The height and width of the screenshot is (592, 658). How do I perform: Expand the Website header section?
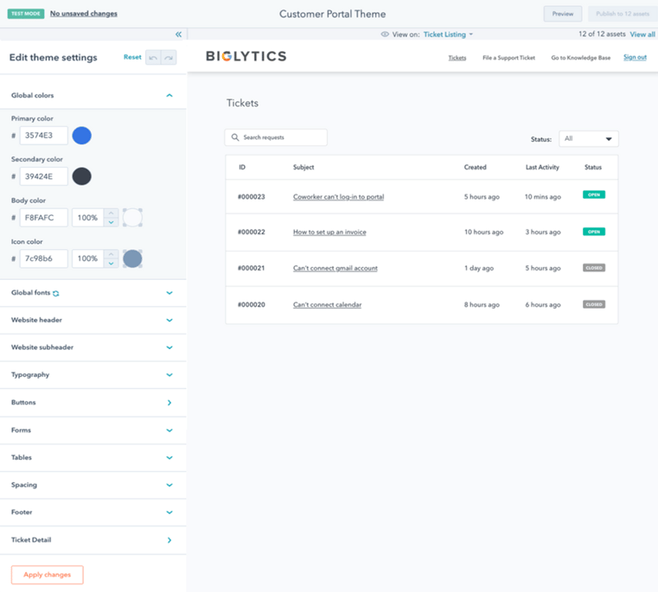click(169, 321)
